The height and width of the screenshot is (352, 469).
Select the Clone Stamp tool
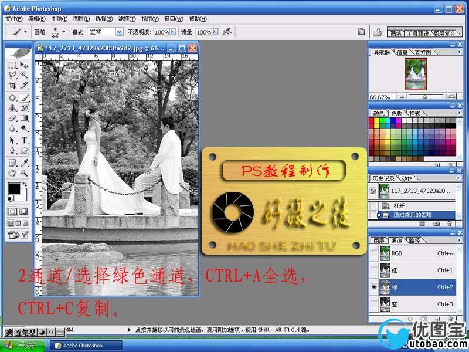click(12, 108)
